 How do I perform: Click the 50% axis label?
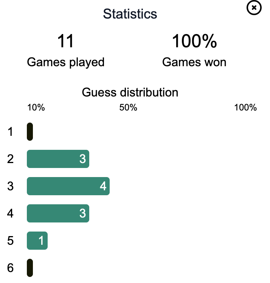tap(128, 107)
